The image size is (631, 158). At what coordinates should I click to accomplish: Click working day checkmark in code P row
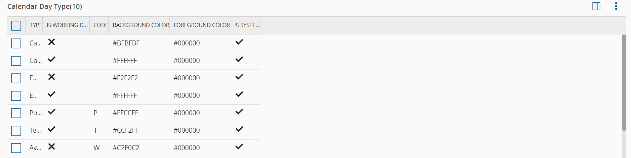52,112
